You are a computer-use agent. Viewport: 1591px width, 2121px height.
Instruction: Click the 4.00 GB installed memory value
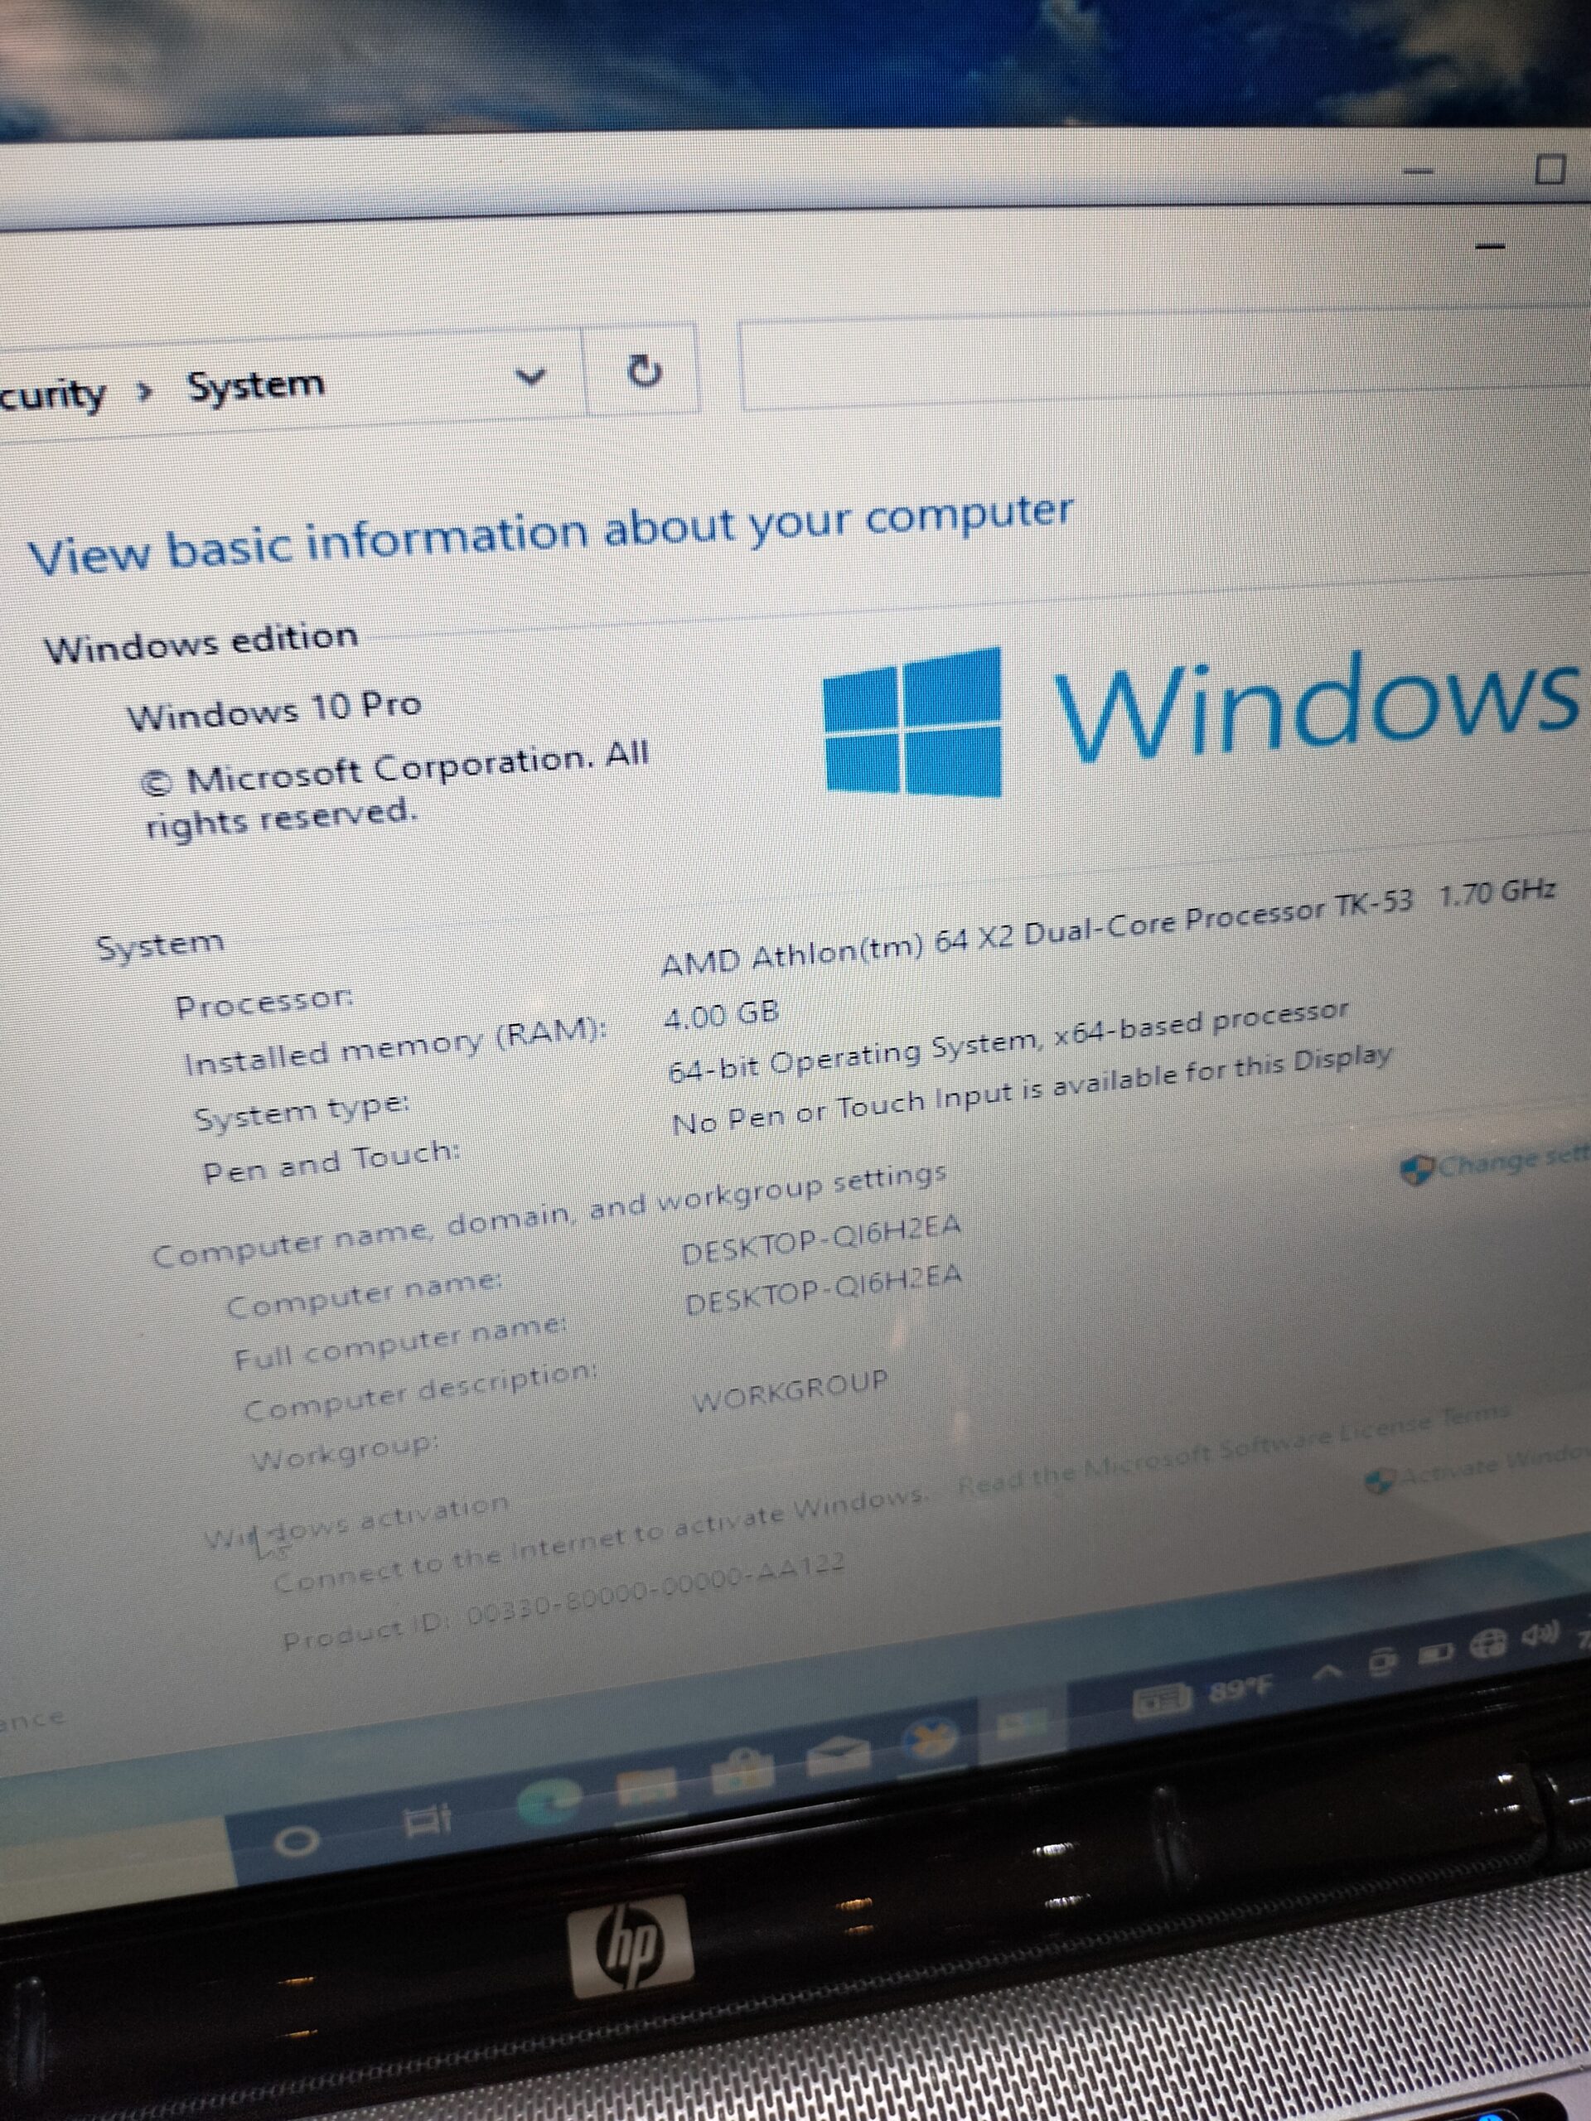pyautogui.click(x=721, y=1014)
